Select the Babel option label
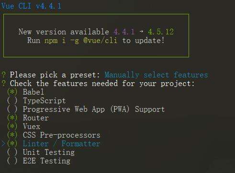This screenshot has width=235, height=173. 34,92
